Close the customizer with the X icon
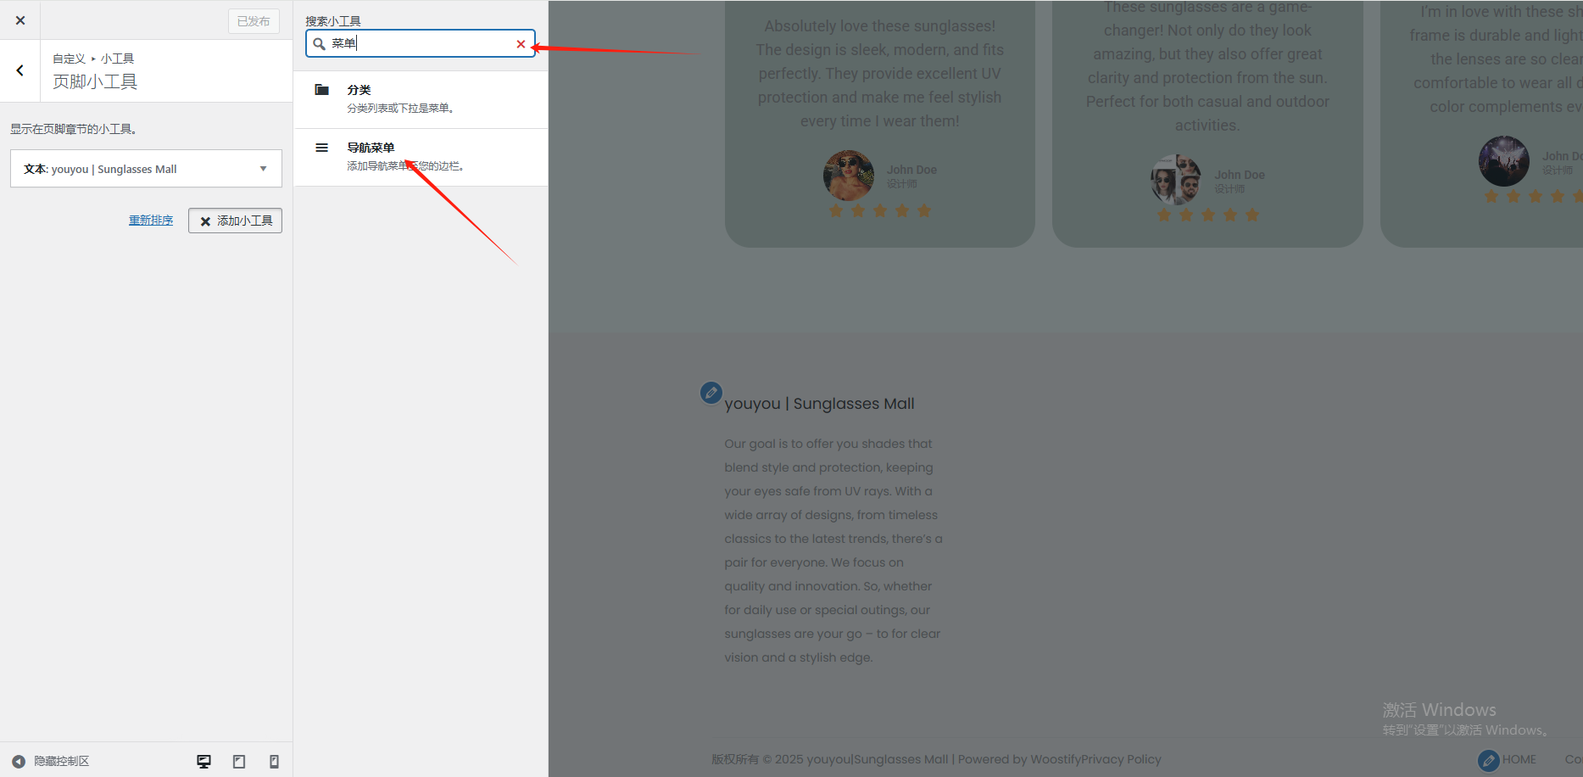Screen dimensions: 1583x777 [20, 20]
